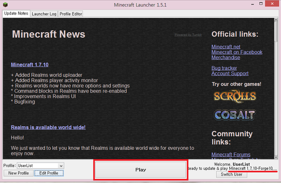Open Realms is available world wide link
This screenshot has width=281, height=183.
tap(48, 127)
